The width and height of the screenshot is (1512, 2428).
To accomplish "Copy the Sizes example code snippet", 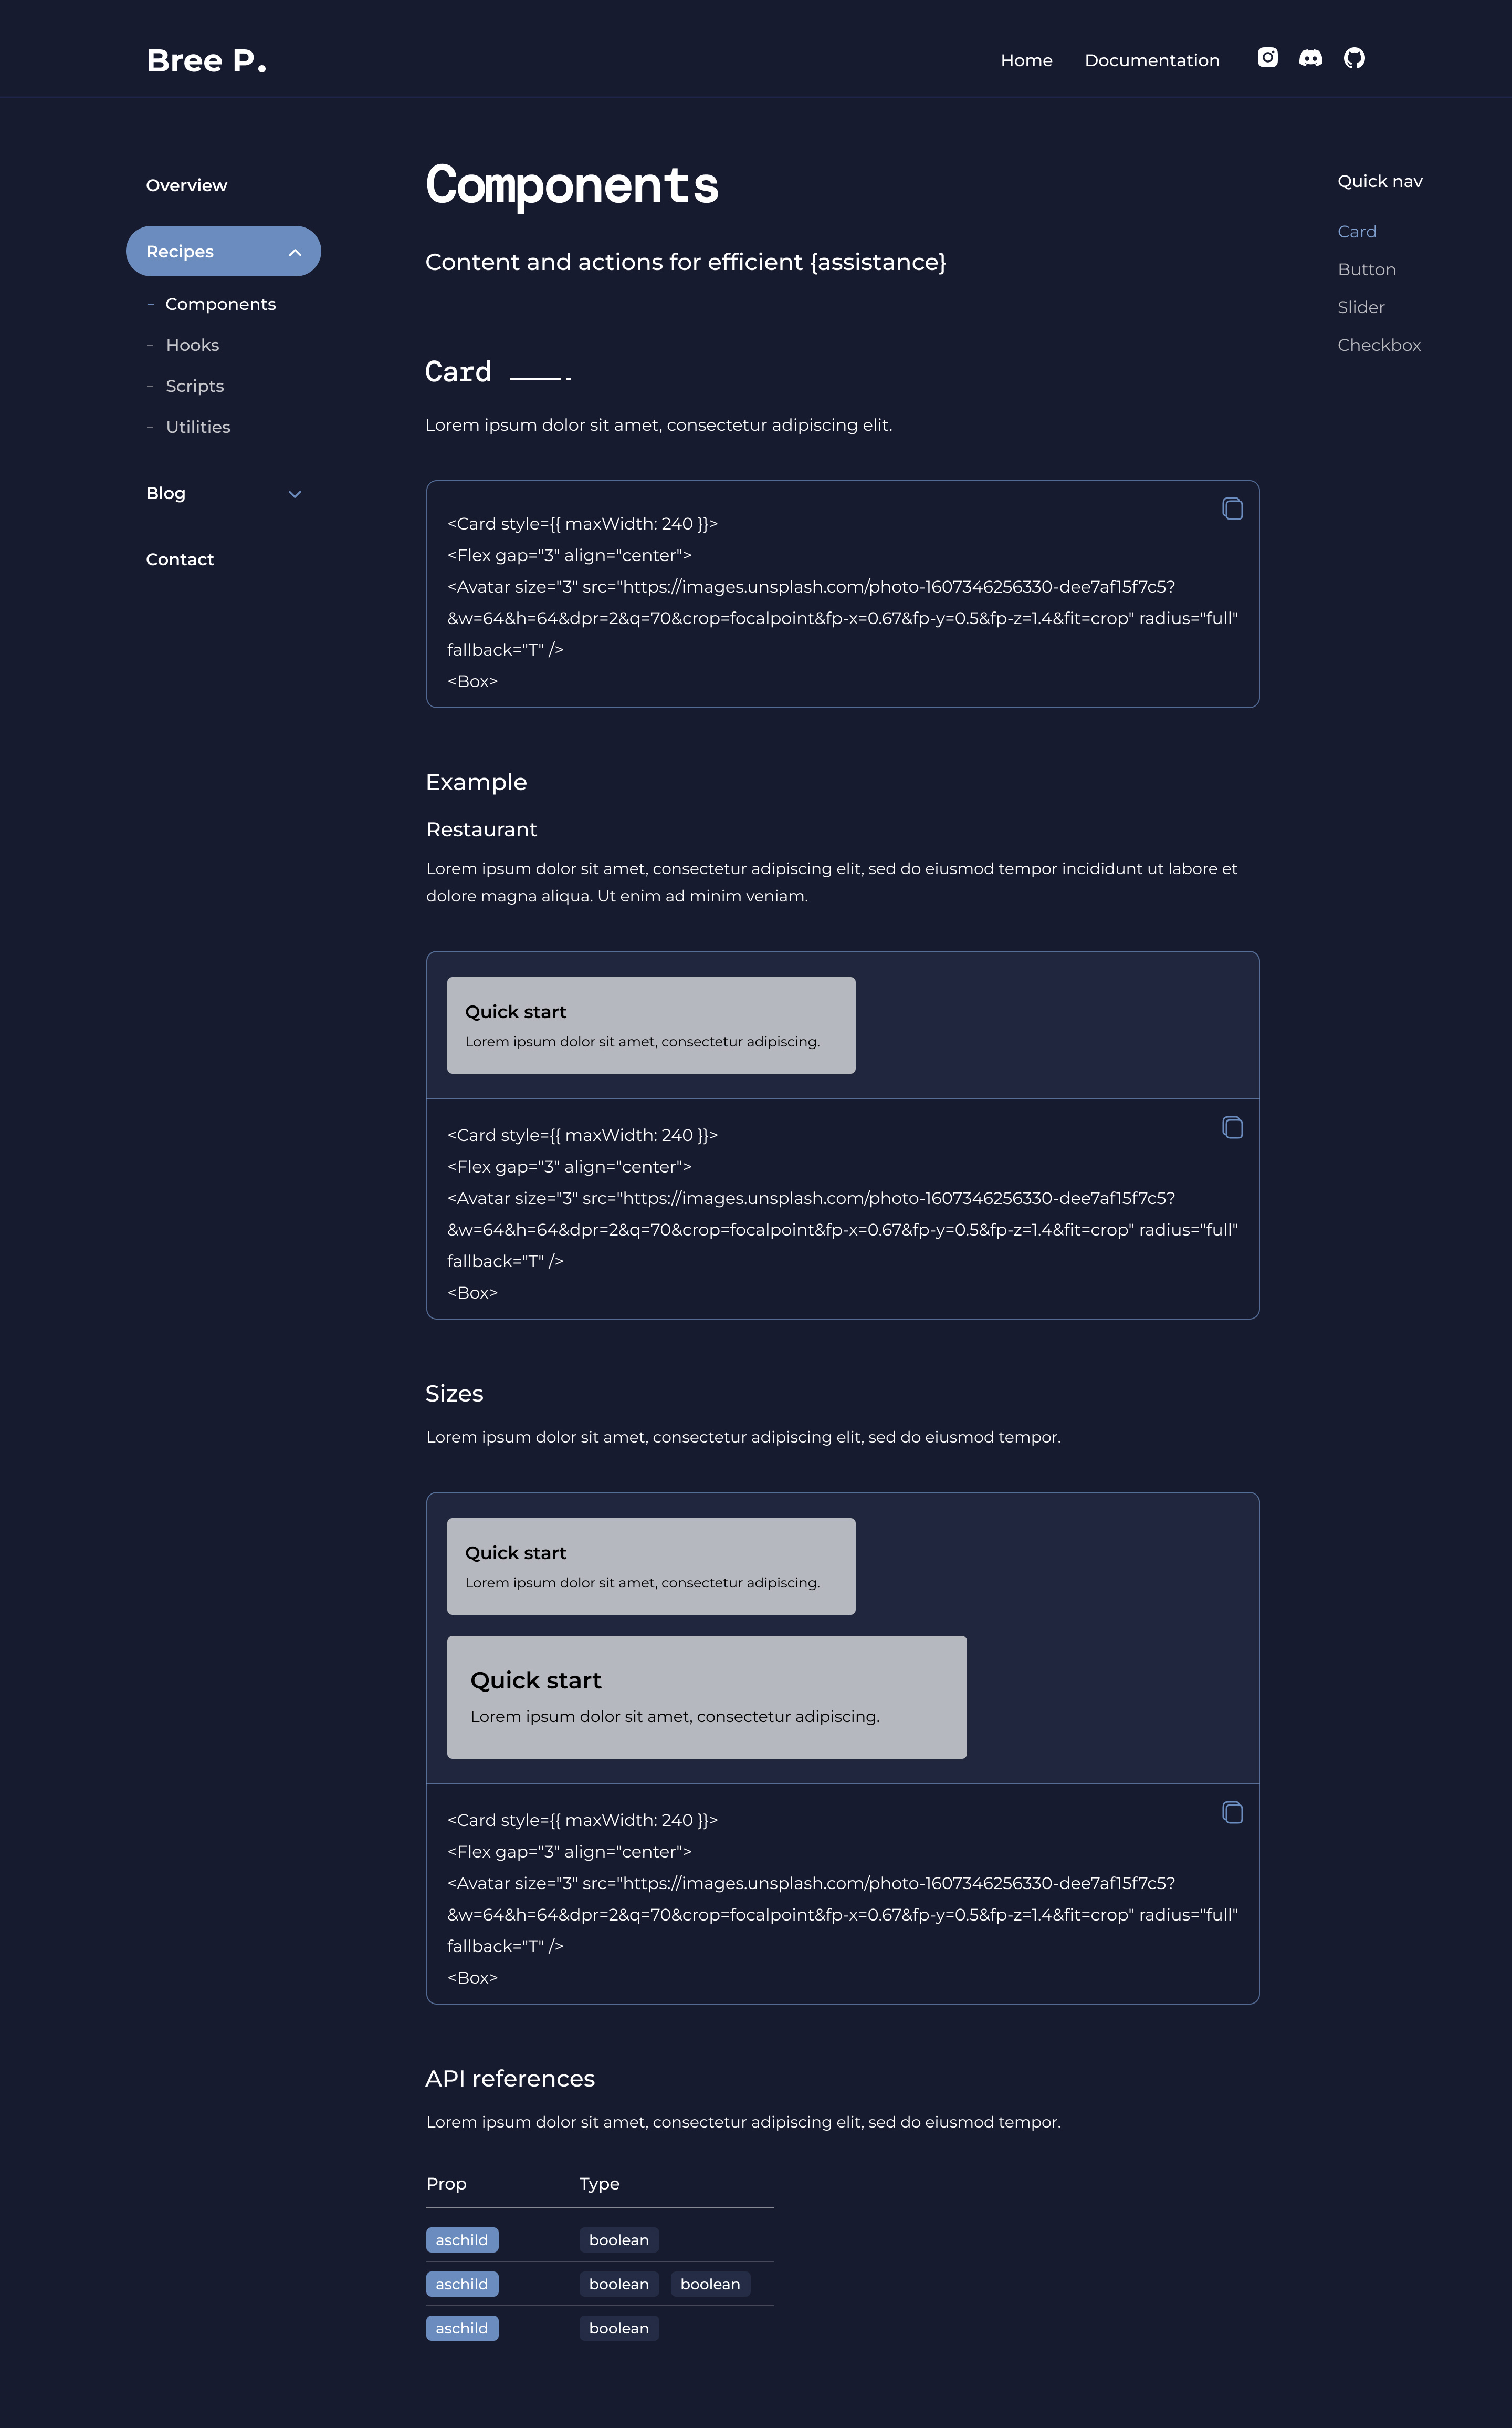I will coord(1233,1813).
